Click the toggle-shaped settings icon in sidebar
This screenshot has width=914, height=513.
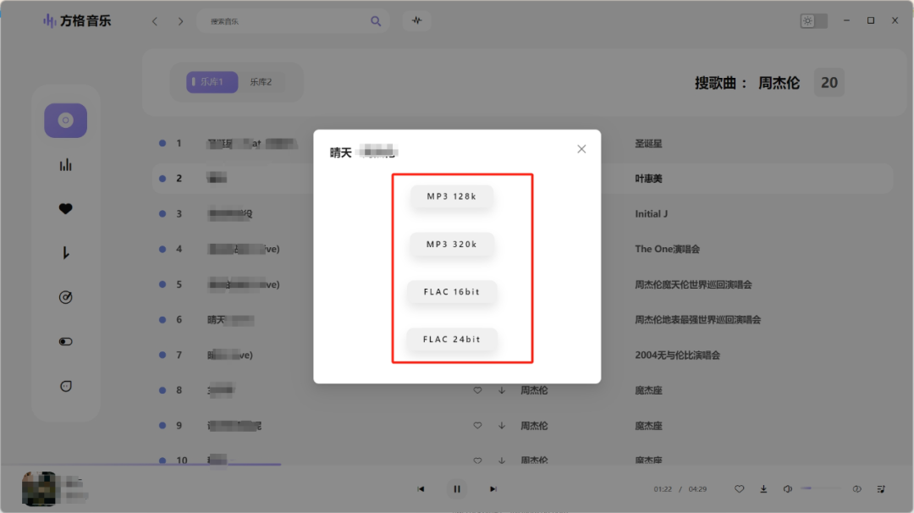(x=66, y=342)
